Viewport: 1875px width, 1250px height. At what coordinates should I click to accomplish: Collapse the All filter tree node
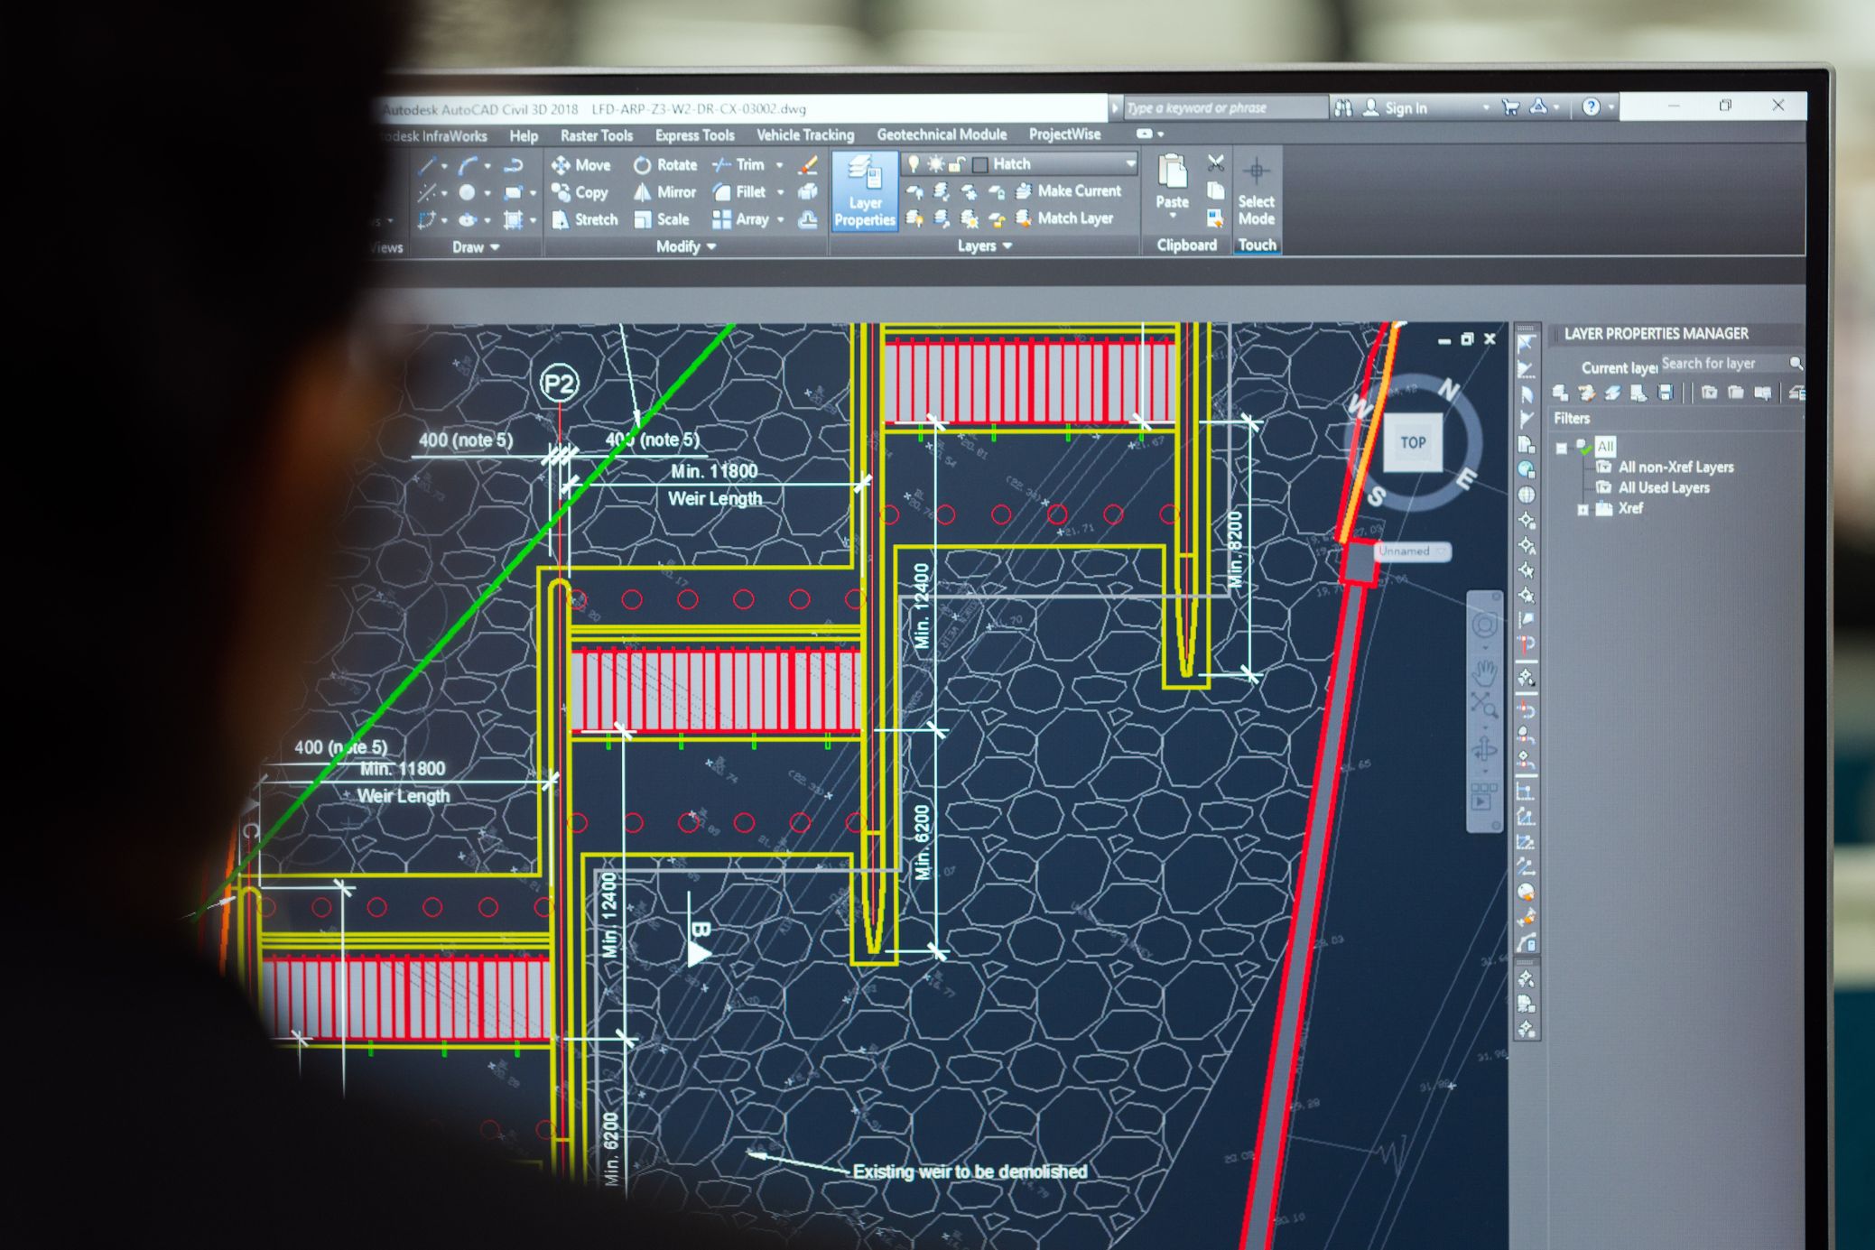1562,448
